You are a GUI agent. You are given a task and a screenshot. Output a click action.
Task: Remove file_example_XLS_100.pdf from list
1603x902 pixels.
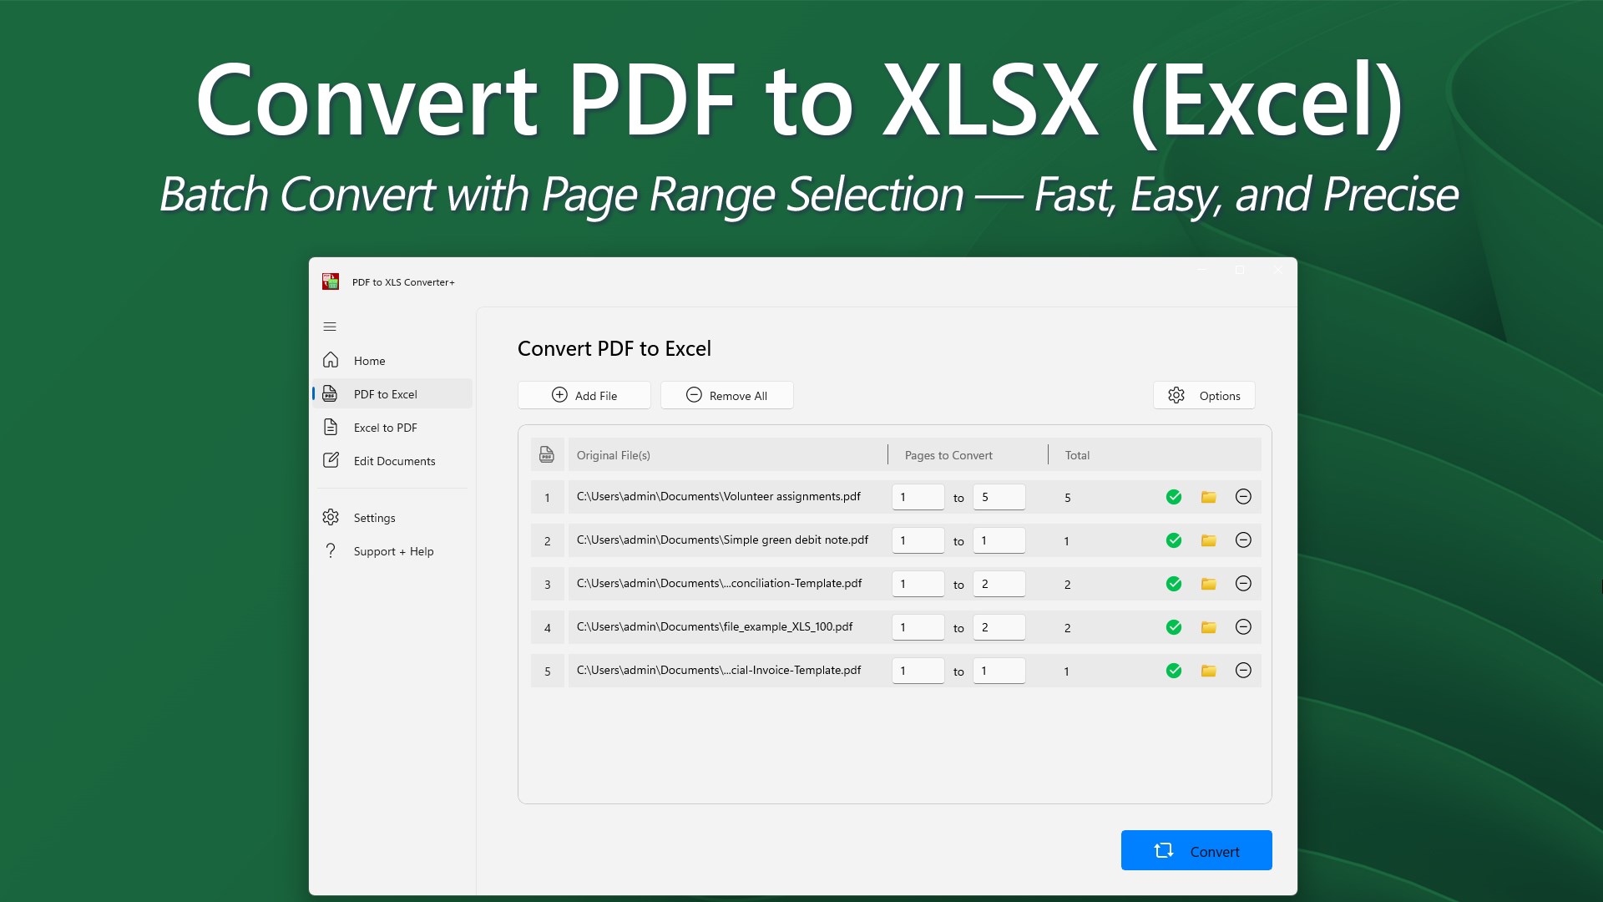pyautogui.click(x=1243, y=627)
